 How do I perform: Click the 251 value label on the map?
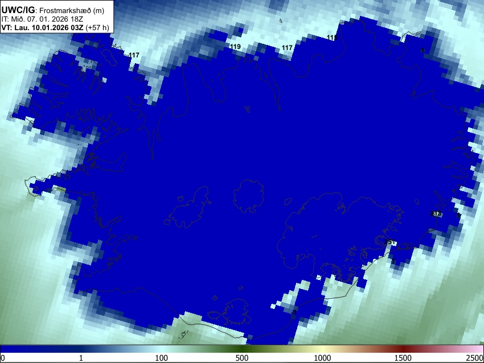(x=390, y=242)
